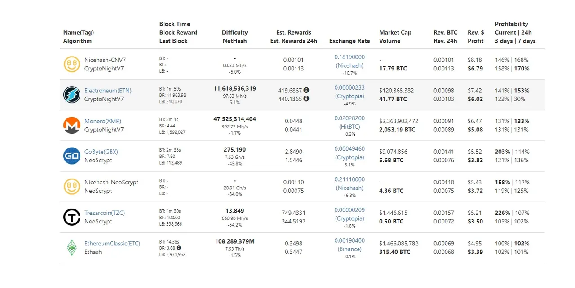The height and width of the screenshot is (288, 575).
Task: Open the Monero(XMR) coin link
Action: pos(103,121)
